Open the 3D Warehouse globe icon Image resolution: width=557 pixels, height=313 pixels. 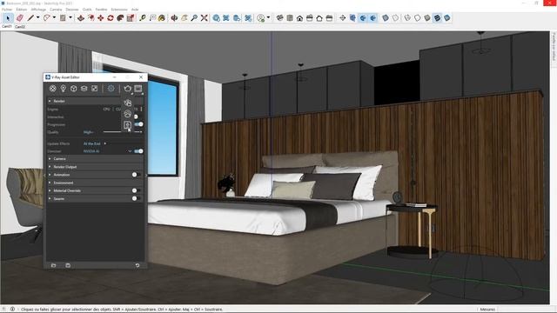click(x=216, y=17)
